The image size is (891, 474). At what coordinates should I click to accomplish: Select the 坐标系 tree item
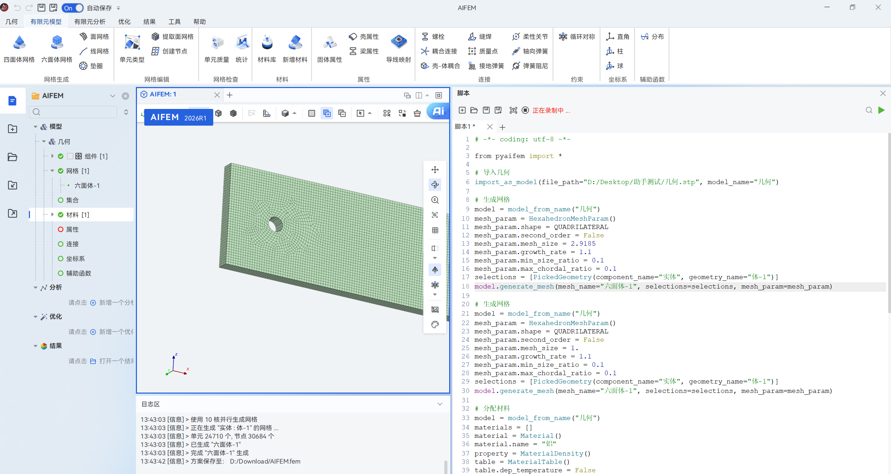[x=76, y=259]
